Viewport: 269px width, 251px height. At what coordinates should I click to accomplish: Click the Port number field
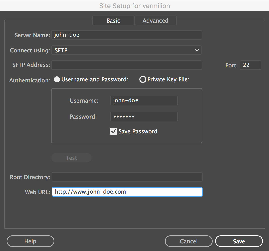click(250, 65)
